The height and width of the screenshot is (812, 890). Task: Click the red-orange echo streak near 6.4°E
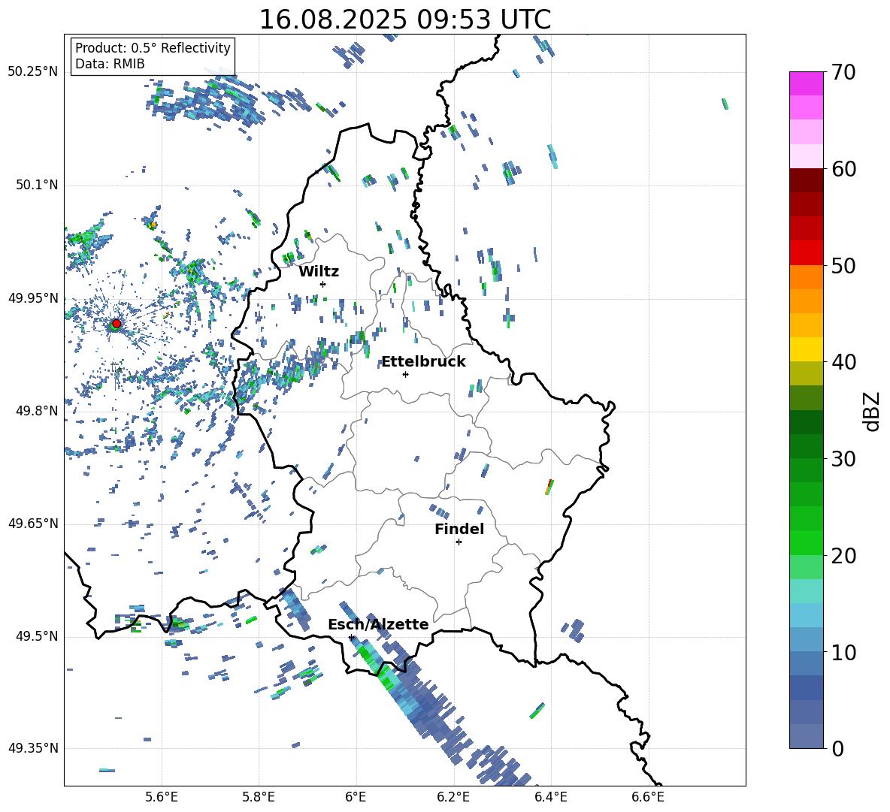click(548, 487)
